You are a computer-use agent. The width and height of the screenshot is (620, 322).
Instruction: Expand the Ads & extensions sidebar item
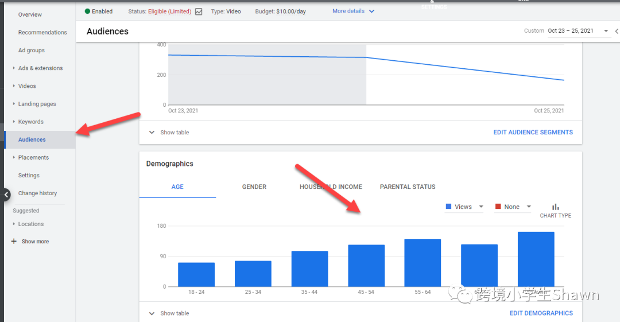point(40,68)
